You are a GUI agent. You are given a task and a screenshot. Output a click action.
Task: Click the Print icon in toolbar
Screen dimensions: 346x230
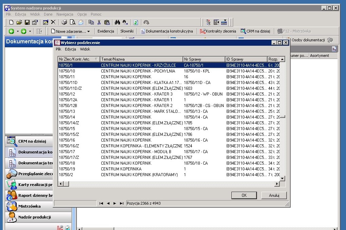pos(64,22)
